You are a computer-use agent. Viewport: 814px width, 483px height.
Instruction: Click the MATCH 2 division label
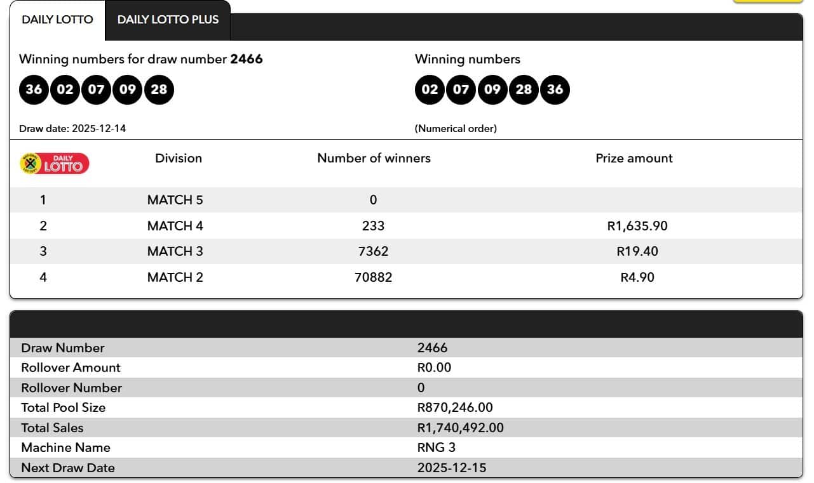click(175, 277)
